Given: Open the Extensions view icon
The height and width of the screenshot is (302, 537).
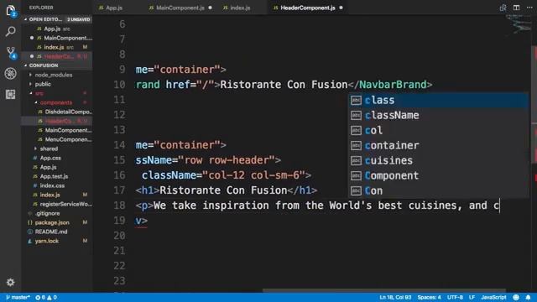Looking at the screenshot, I should tap(11, 94).
